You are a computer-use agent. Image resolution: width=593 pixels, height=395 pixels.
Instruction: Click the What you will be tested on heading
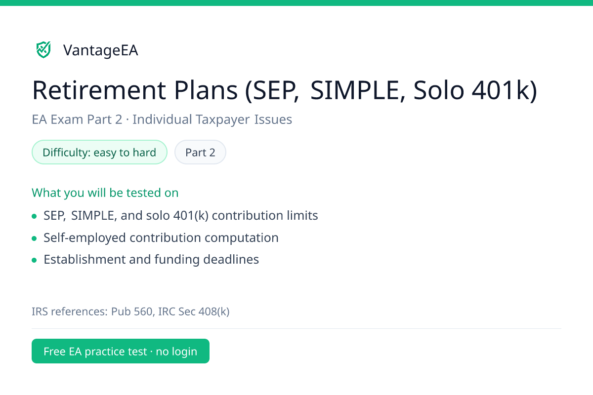[105, 192]
